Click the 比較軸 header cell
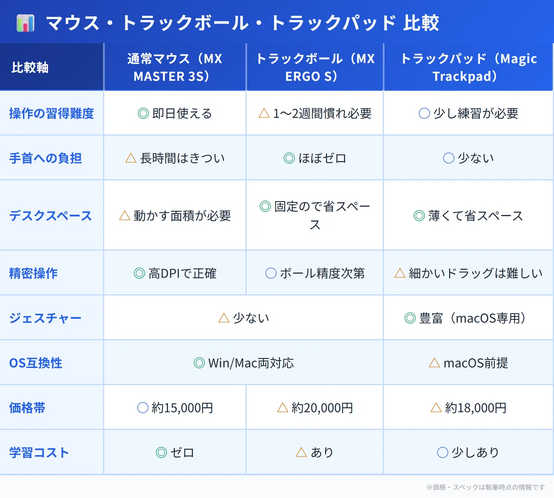The width and height of the screenshot is (554, 498). pyautogui.click(x=52, y=67)
